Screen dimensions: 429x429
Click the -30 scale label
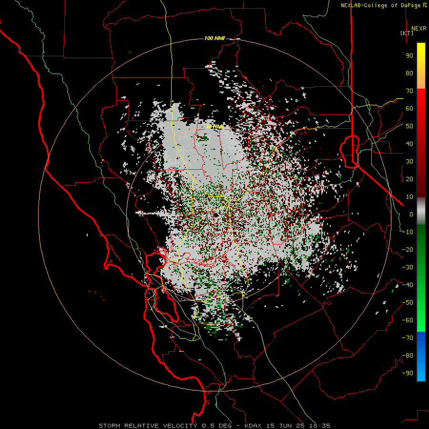[x=408, y=267]
